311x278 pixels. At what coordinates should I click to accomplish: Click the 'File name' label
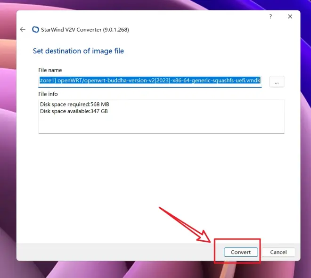[x=50, y=70]
